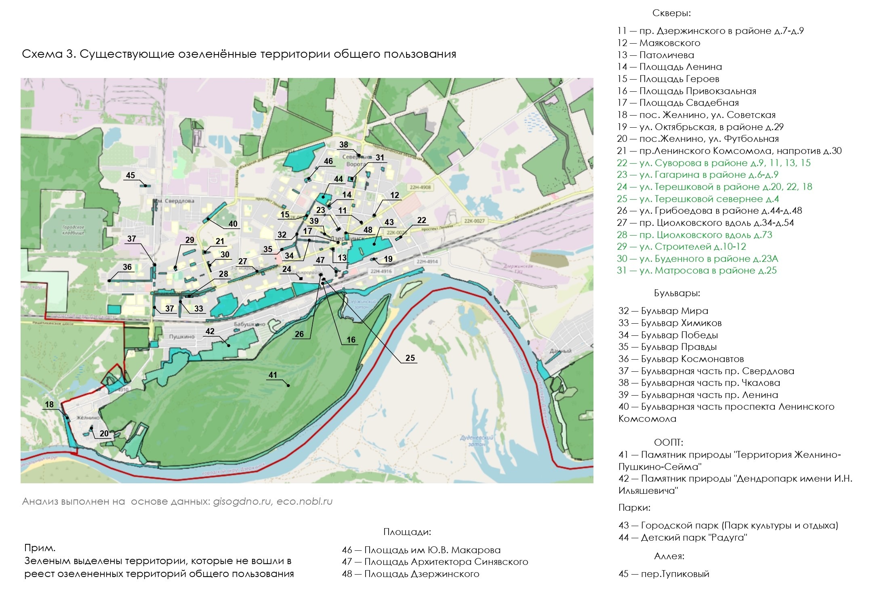The width and height of the screenshot is (873, 594).
Task: Click the 'Скверы:' legend heading
Action: coord(672,13)
